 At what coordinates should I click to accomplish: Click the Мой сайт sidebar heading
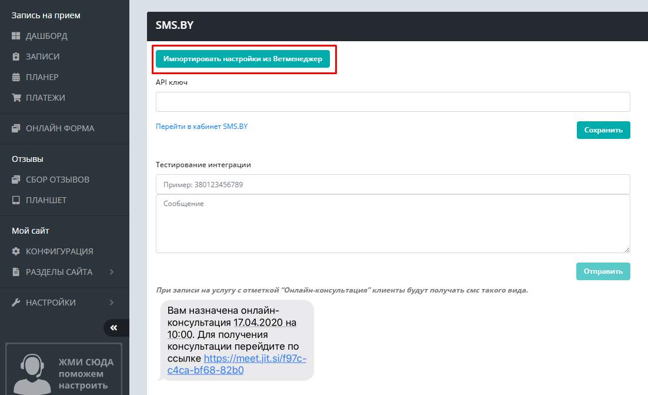tap(30, 231)
